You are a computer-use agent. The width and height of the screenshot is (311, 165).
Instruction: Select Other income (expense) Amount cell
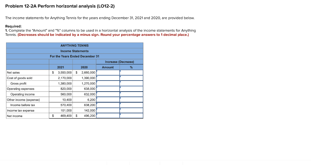(108, 100)
